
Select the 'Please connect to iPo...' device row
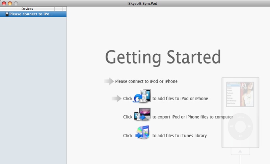(33, 14)
